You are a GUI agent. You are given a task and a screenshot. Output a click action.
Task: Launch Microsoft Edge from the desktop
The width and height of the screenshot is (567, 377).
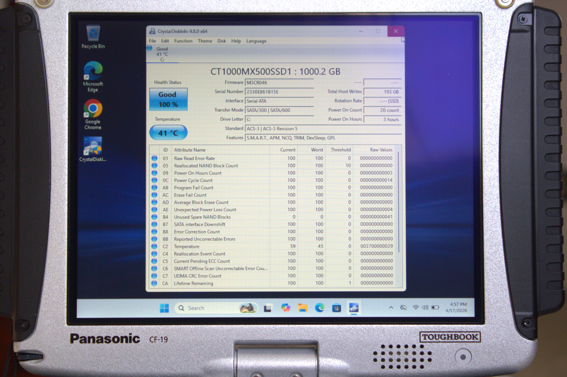point(93,76)
